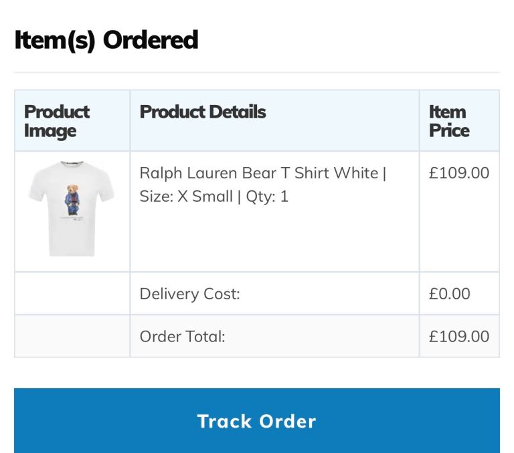Click the Order Total label
Viewport: 514px width, 453px height.
[182, 337]
